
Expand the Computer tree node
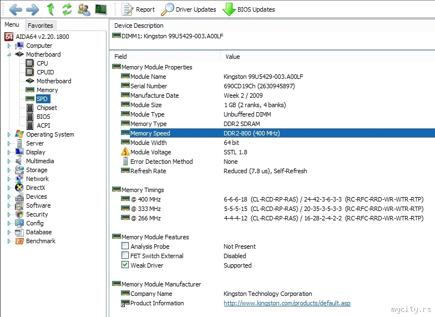(x=9, y=46)
